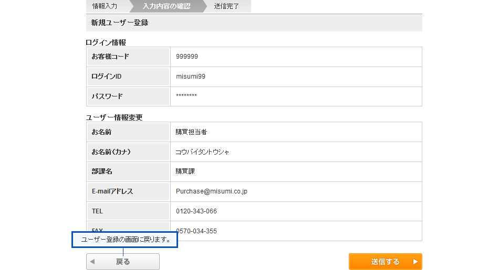Click the ログイン情報 section heading
Screen dimensions: 499x270
[106, 42]
